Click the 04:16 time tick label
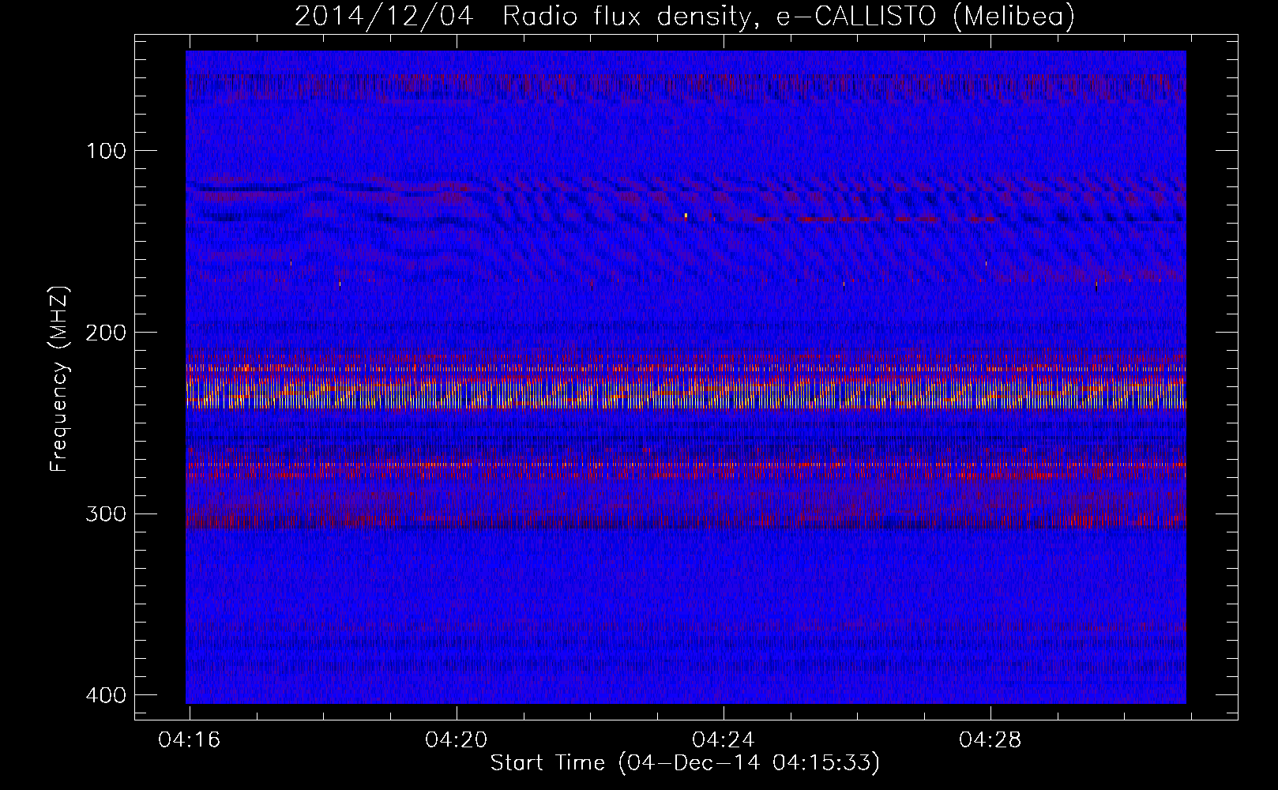Screen dimensions: 1278x790 [190, 740]
